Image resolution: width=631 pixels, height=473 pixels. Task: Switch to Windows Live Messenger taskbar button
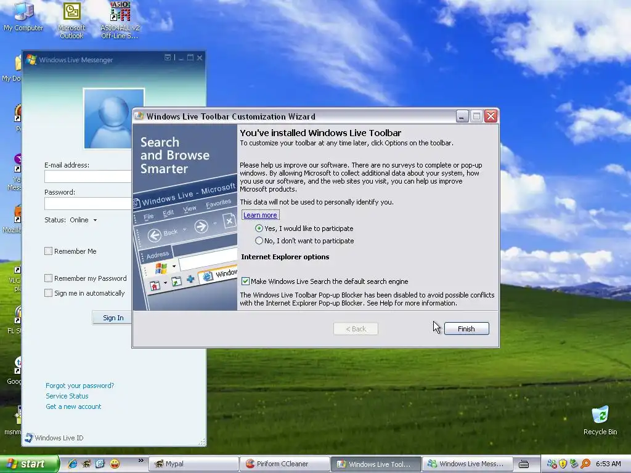[x=467, y=464]
